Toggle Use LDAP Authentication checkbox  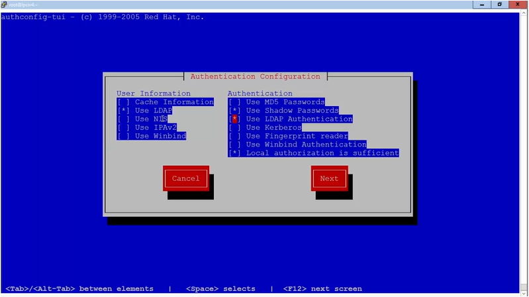point(234,119)
